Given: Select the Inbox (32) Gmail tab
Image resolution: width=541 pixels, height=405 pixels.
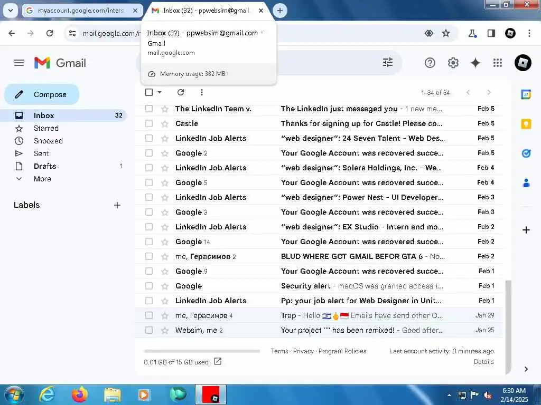Looking at the screenshot, I should [206, 11].
